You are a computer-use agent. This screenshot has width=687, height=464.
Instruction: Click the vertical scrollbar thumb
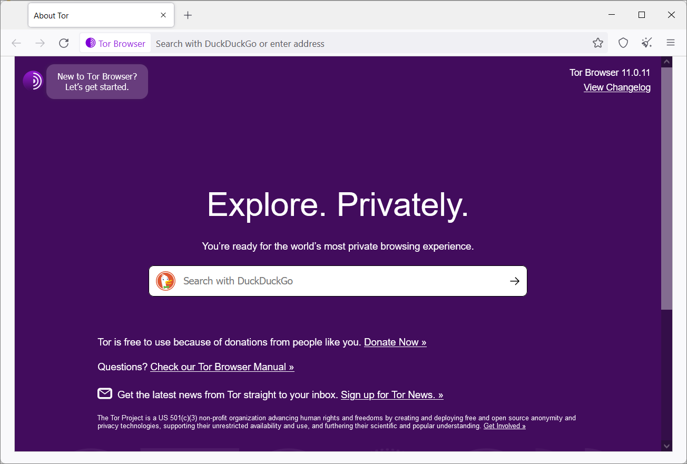pos(667,189)
